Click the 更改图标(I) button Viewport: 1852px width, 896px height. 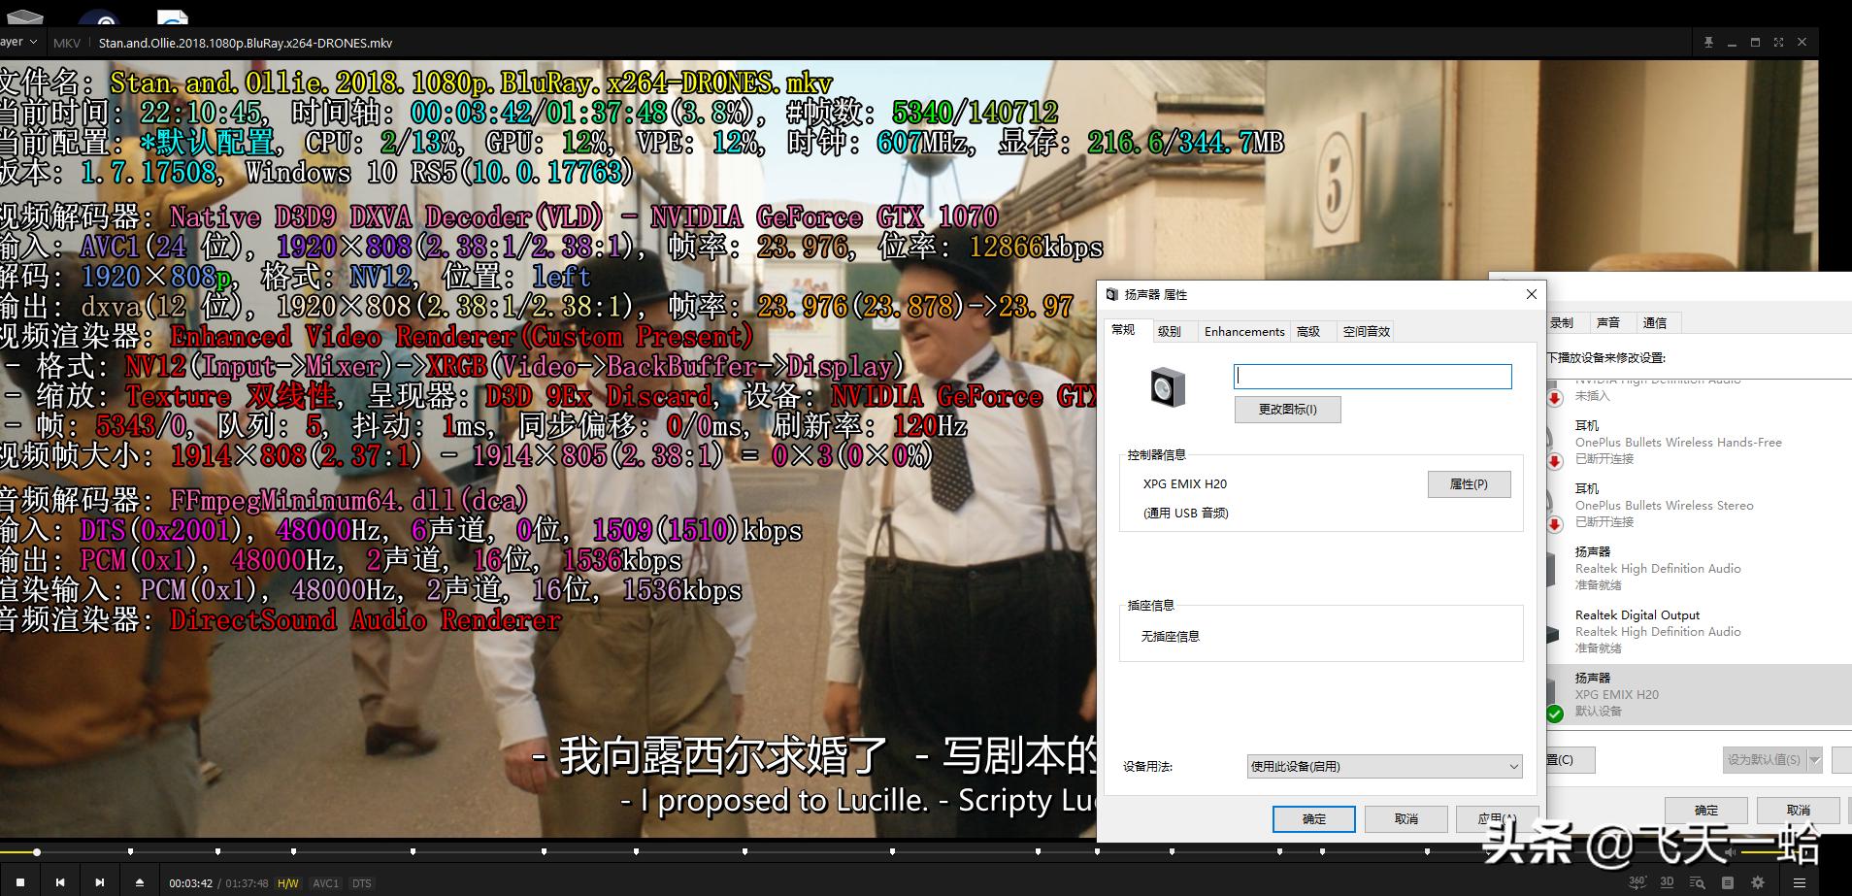pyautogui.click(x=1287, y=409)
